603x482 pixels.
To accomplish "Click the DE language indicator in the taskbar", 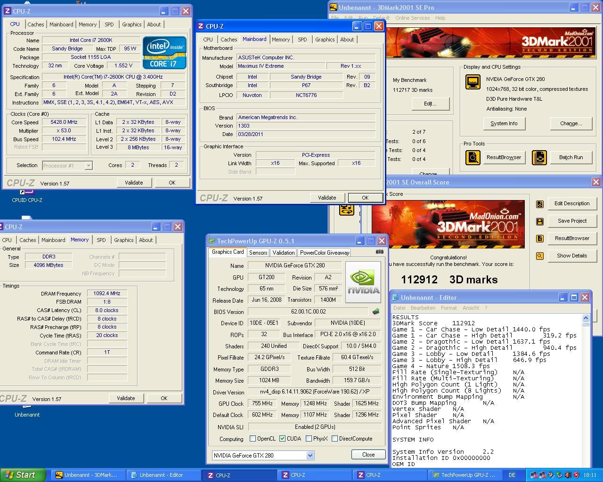I will [512, 475].
